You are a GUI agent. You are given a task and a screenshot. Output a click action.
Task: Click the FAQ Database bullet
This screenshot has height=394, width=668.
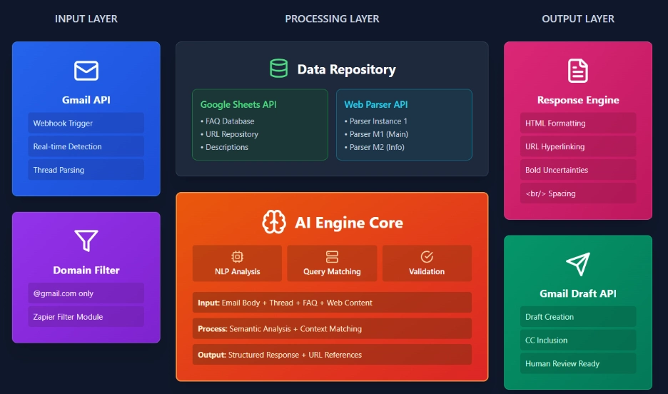point(228,121)
